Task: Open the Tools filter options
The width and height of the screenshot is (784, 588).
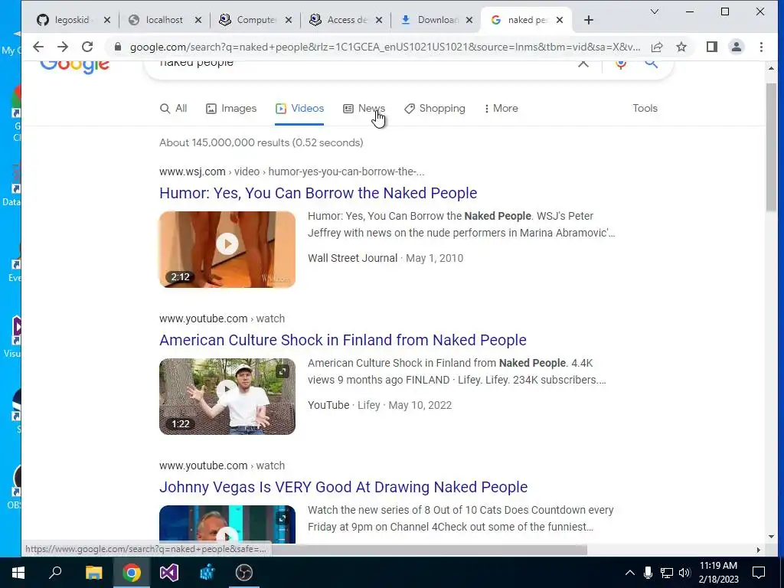Action: click(x=645, y=109)
